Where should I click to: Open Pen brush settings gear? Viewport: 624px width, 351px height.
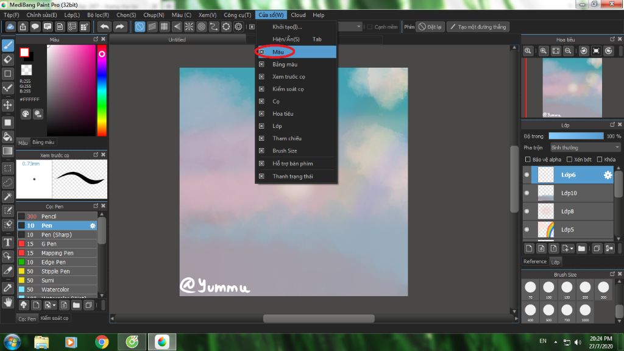click(x=93, y=225)
